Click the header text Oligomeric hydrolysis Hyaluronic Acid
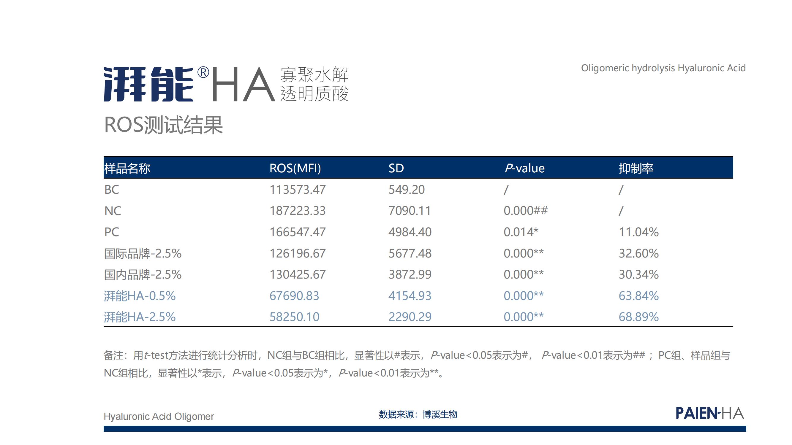The width and height of the screenshot is (792, 445). point(663,68)
